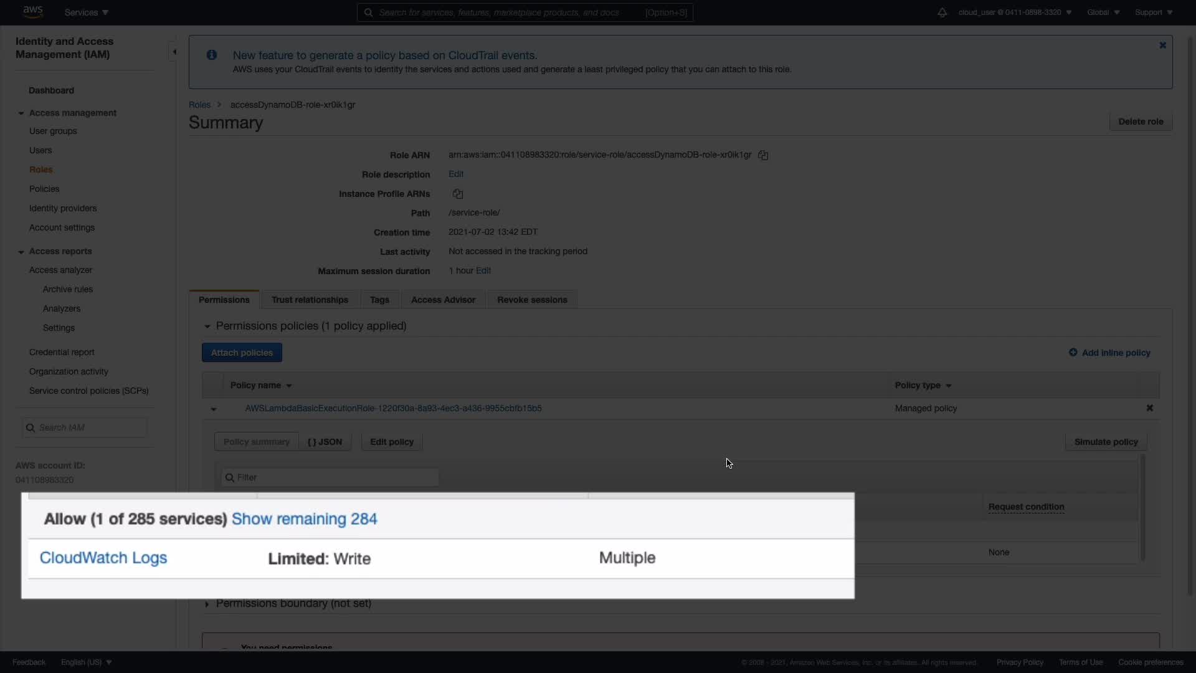This screenshot has height=673, width=1196.
Task: Open the notifications bell icon
Action: pos(942,12)
